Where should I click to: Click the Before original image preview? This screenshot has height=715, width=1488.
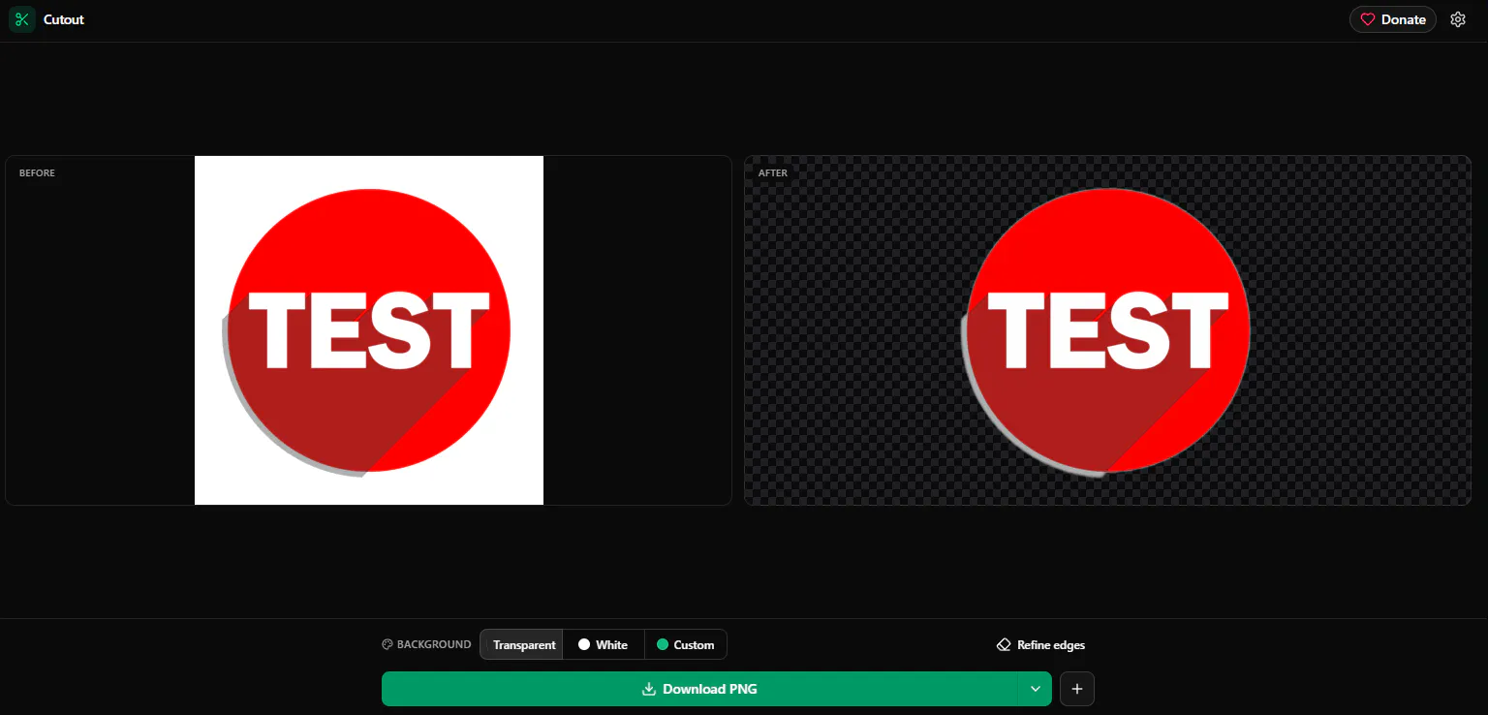point(369,330)
